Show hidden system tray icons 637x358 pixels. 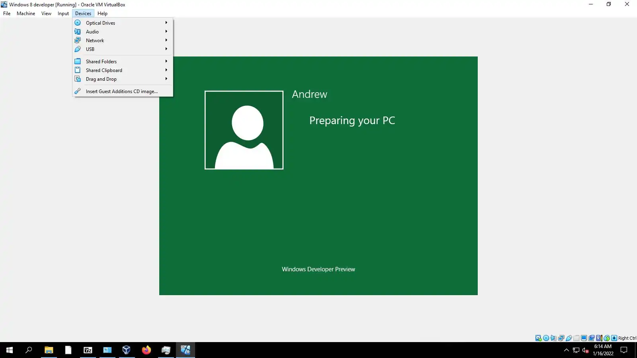click(x=567, y=350)
